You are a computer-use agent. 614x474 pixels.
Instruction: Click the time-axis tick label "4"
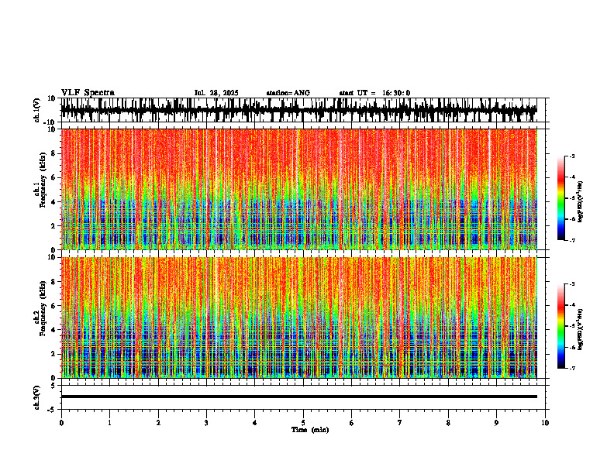(255, 423)
